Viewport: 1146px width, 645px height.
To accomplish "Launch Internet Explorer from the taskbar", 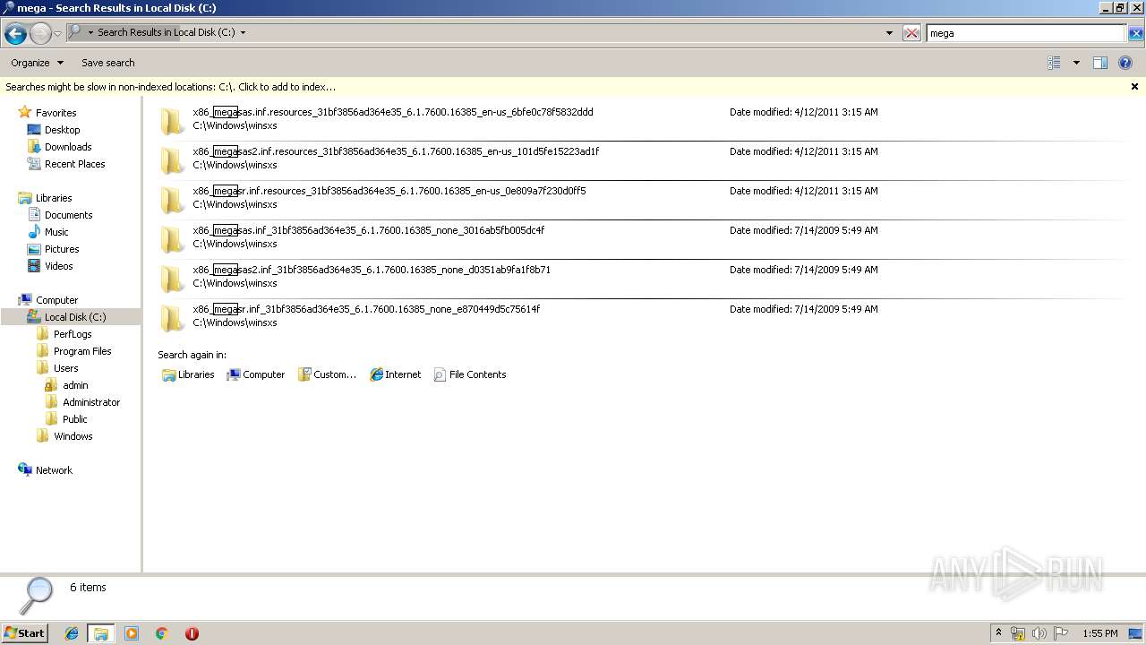I will pos(72,633).
